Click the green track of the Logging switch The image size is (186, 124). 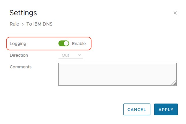61,43
